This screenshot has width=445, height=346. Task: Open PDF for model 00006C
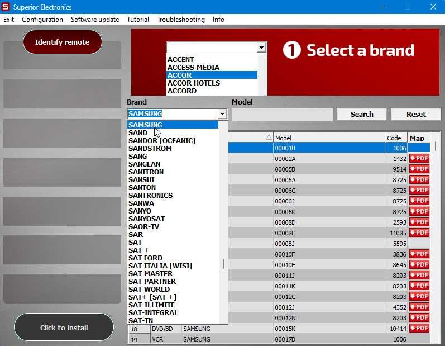point(419,191)
